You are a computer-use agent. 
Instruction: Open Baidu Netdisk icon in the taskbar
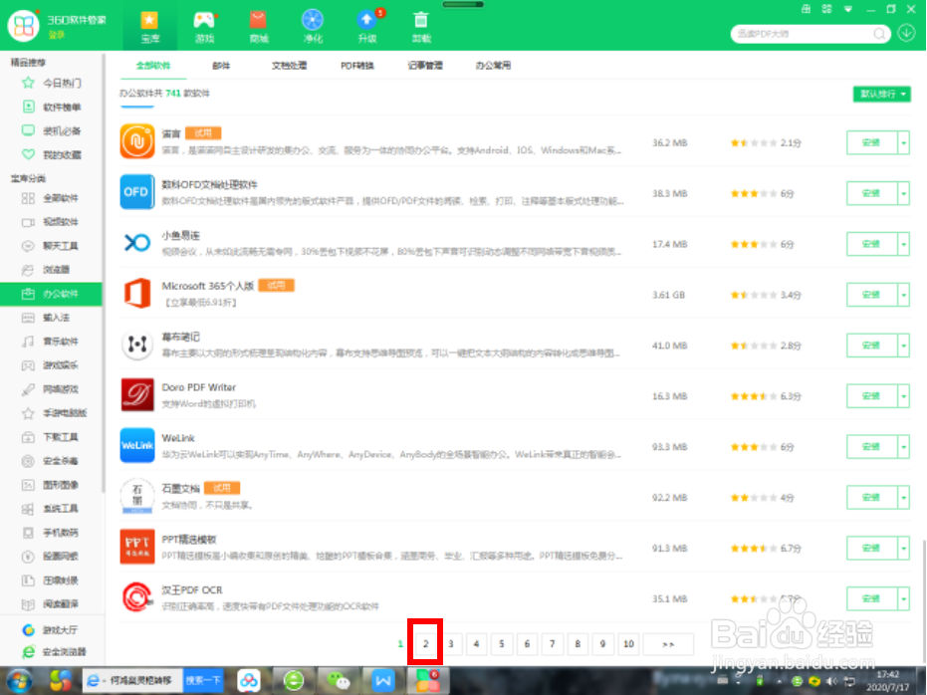pos(249,681)
